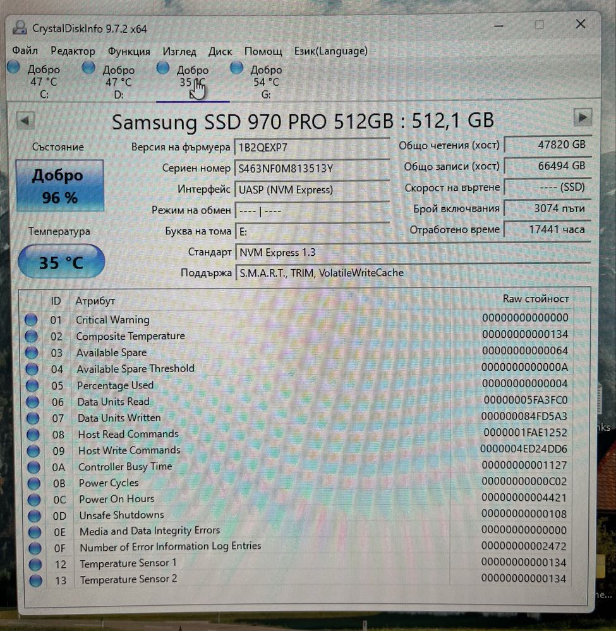This screenshot has height=631, width=616.
Task: Click status orb for Host Read Commands row
Action: point(33,435)
